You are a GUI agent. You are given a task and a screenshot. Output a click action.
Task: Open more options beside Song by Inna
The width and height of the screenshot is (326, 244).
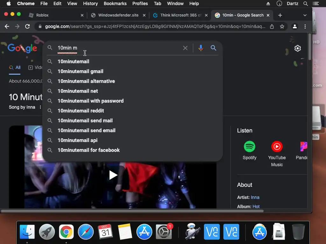tap(40, 107)
